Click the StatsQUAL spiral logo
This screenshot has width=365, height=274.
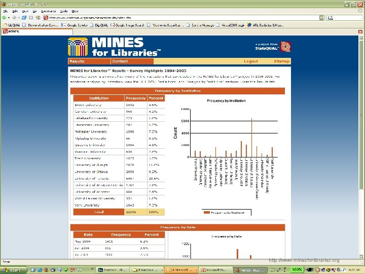(x=285, y=47)
